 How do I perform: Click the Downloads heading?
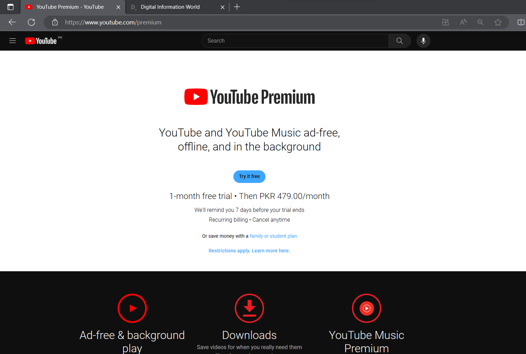click(249, 335)
